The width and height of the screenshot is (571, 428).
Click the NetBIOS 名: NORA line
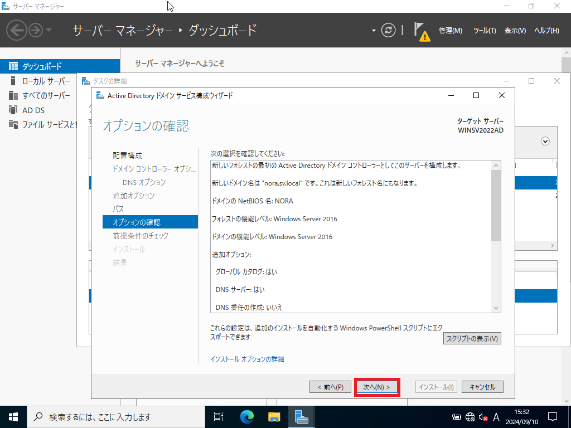(253, 201)
